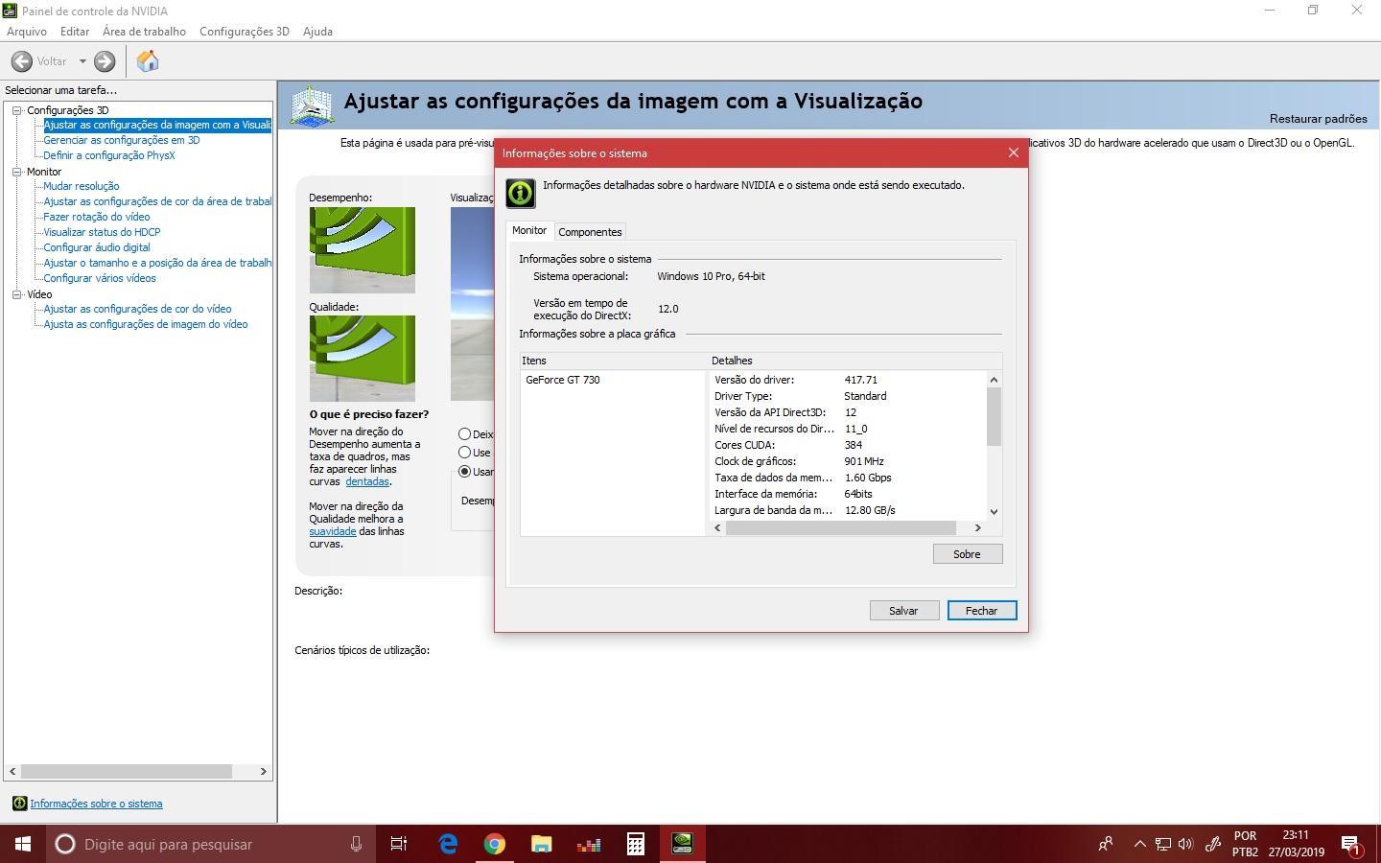This screenshot has height=863, width=1381.
Task: Click the NVIDIA Control Panel taskbar icon
Action: (682, 844)
